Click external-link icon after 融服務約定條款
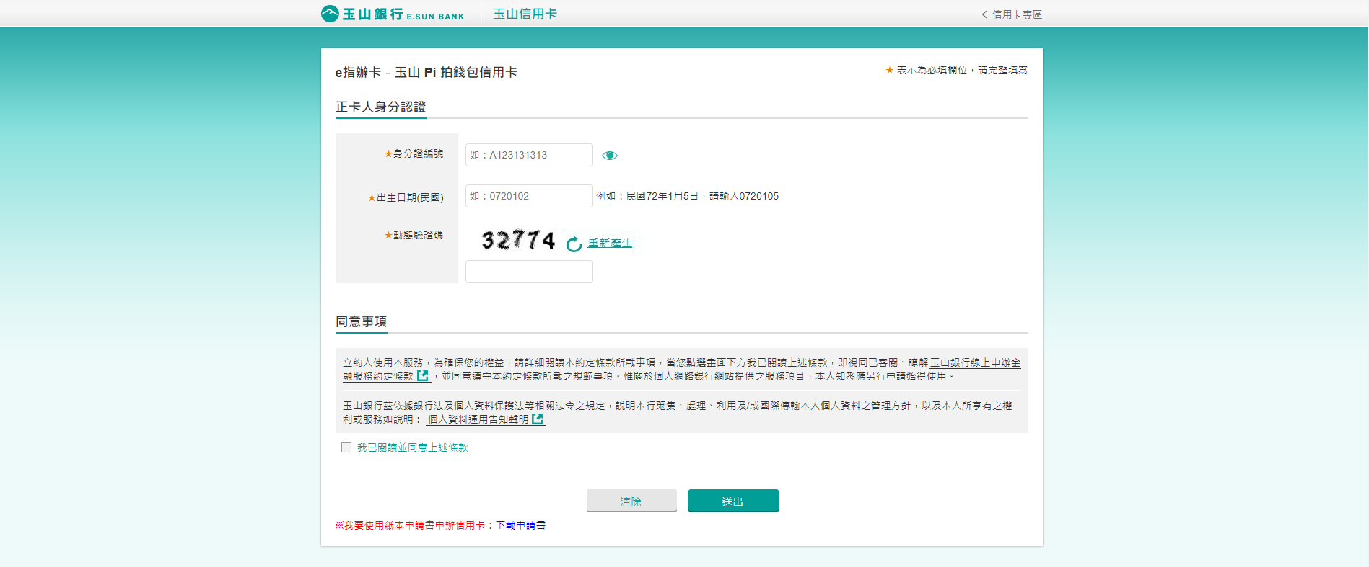1369x567 pixels. (423, 376)
